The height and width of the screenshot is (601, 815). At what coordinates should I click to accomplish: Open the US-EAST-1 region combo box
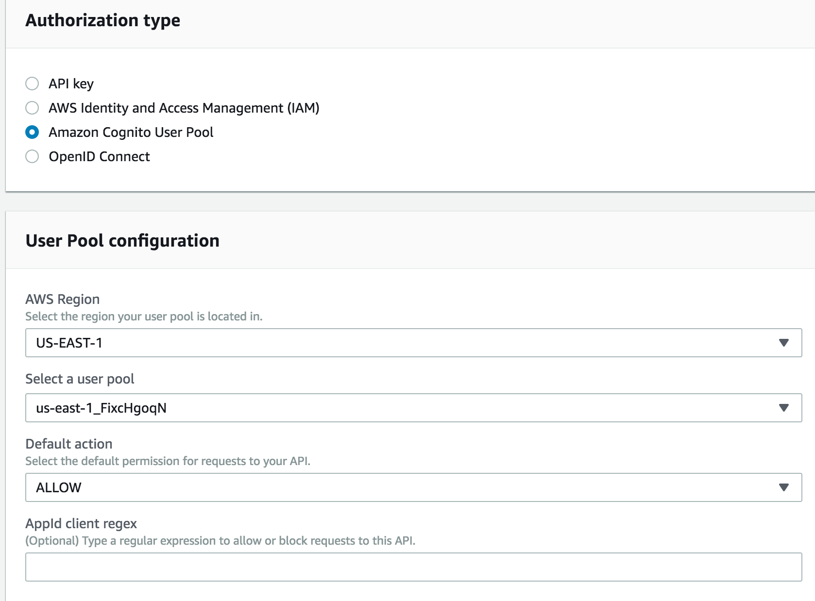(x=413, y=343)
